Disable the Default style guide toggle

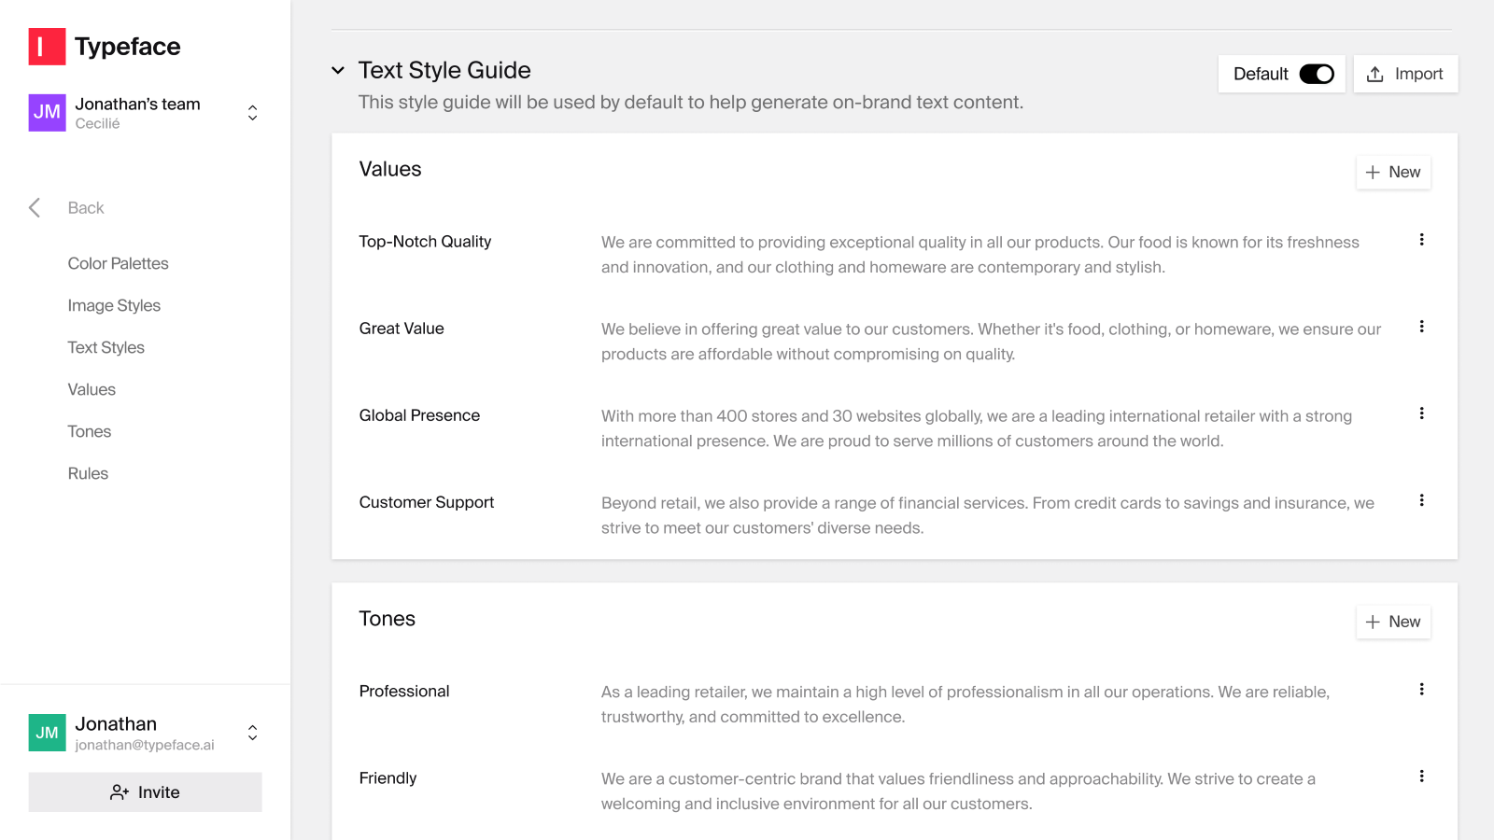[x=1318, y=74]
